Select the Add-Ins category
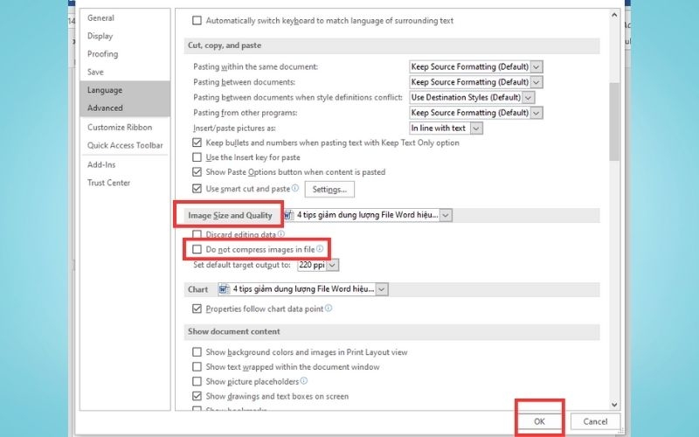The image size is (699, 437). 101,164
